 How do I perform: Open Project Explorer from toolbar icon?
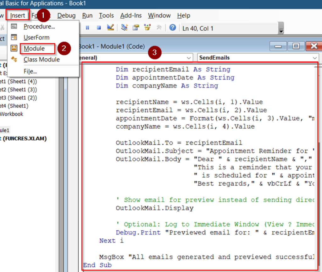click(x=124, y=28)
